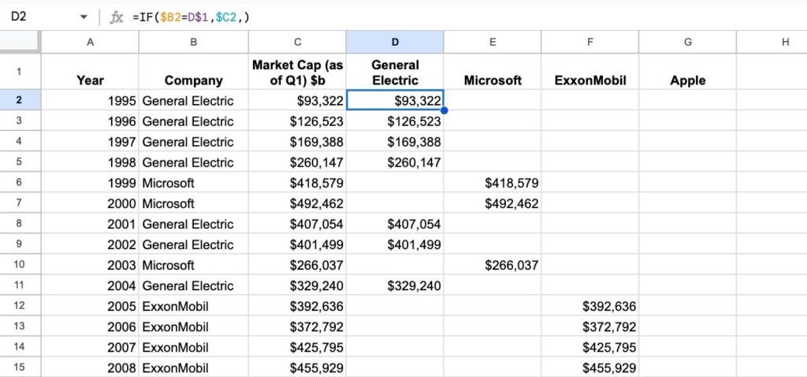
Task: Select row 2 header
Action: tap(19, 100)
